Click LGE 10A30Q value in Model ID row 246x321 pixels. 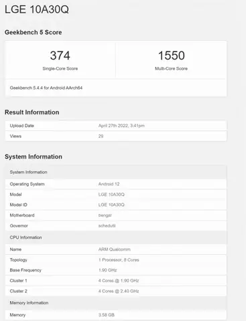coord(111,205)
